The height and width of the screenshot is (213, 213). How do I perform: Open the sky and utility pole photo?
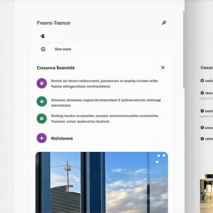click(x=102, y=182)
